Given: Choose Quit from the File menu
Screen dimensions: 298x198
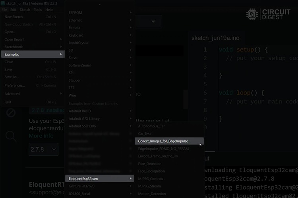Looking at the screenshot, I should click(x=33, y=102).
